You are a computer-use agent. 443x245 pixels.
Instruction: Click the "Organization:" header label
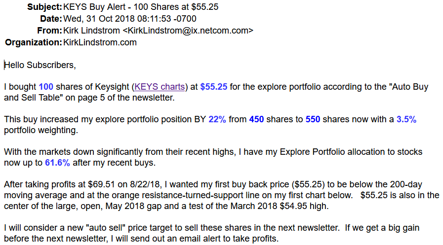click(x=33, y=42)
